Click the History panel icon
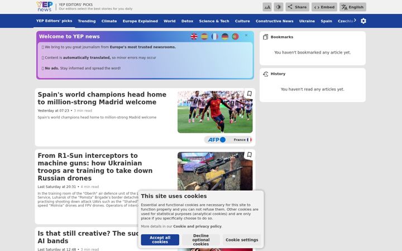 265,74
